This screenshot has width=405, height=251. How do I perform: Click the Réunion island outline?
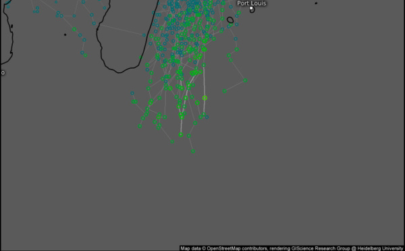point(230,20)
